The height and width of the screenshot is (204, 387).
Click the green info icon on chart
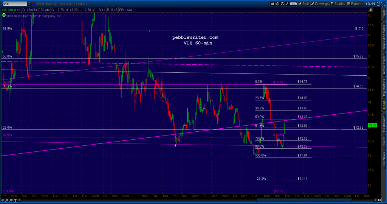pyautogui.click(x=4, y=16)
